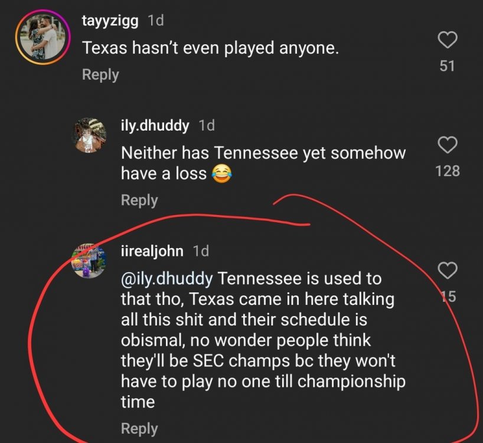Collapse the reply thread under iirealjohn's comment
The image size is (483, 443).
[139, 429]
